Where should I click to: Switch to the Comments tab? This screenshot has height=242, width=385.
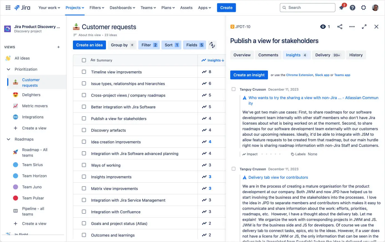(268, 55)
